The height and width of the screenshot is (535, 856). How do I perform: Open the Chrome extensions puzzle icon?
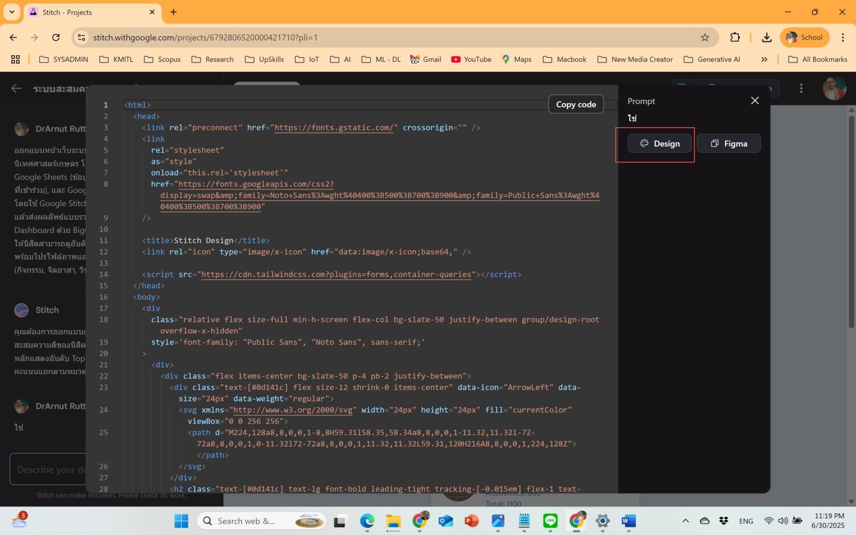735,37
